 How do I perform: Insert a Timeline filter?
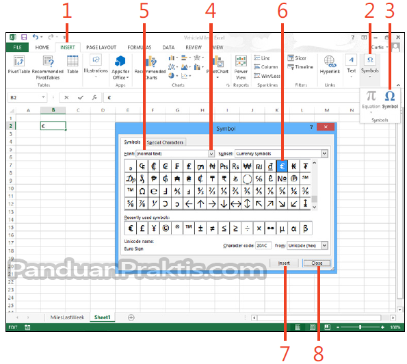[x=300, y=67]
